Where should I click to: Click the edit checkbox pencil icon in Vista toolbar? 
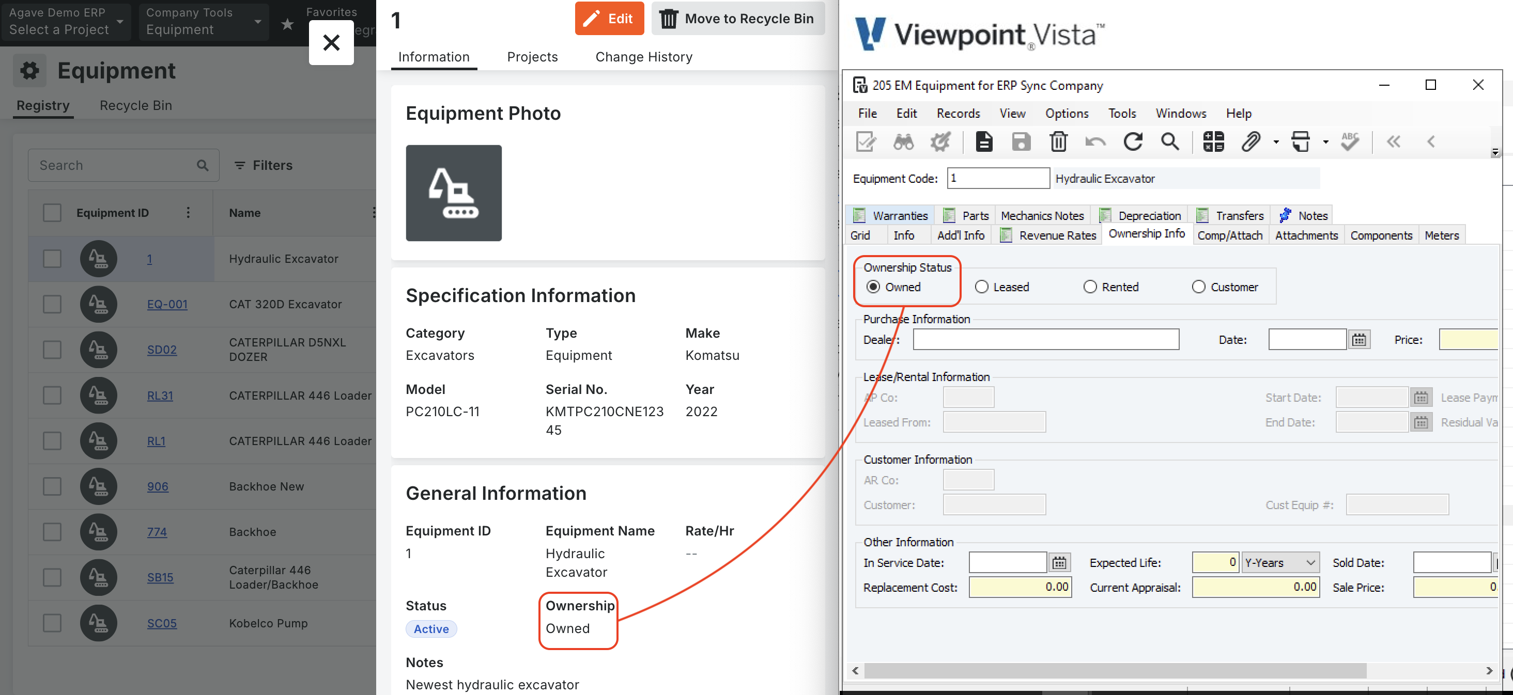click(867, 141)
